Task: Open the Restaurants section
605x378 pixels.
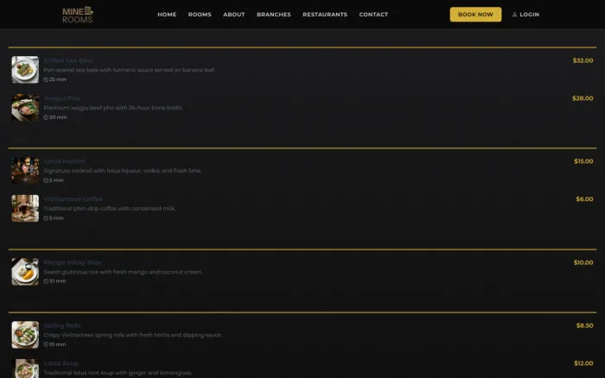Action: [325, 15]
